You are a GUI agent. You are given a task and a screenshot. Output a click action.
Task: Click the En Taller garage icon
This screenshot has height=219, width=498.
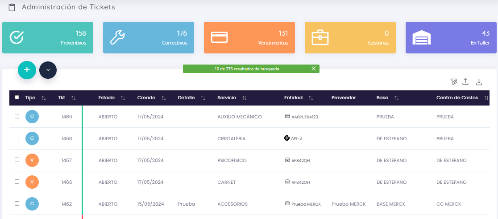(421, 38)
